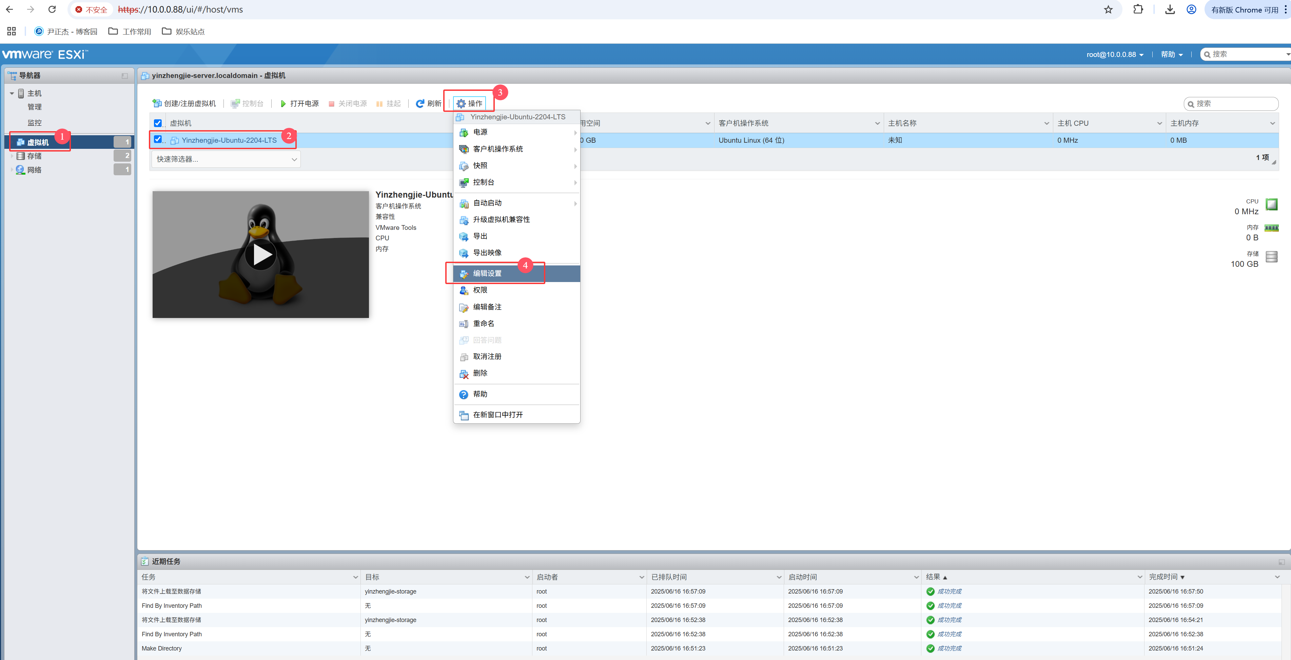Viewport: 1291px width, 660px height.
Task: Click the Create/Register VM (创建/注册虚拟机) icon
Action: click(157, 103)
